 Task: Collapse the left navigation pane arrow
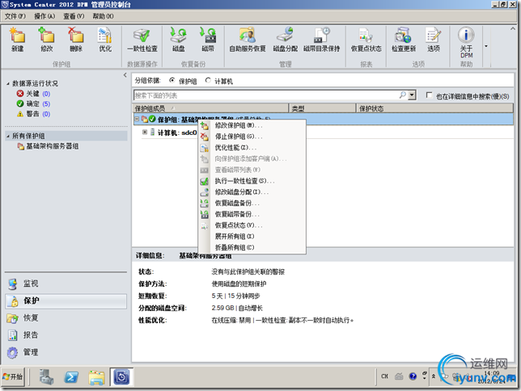[x=125, y=75]
